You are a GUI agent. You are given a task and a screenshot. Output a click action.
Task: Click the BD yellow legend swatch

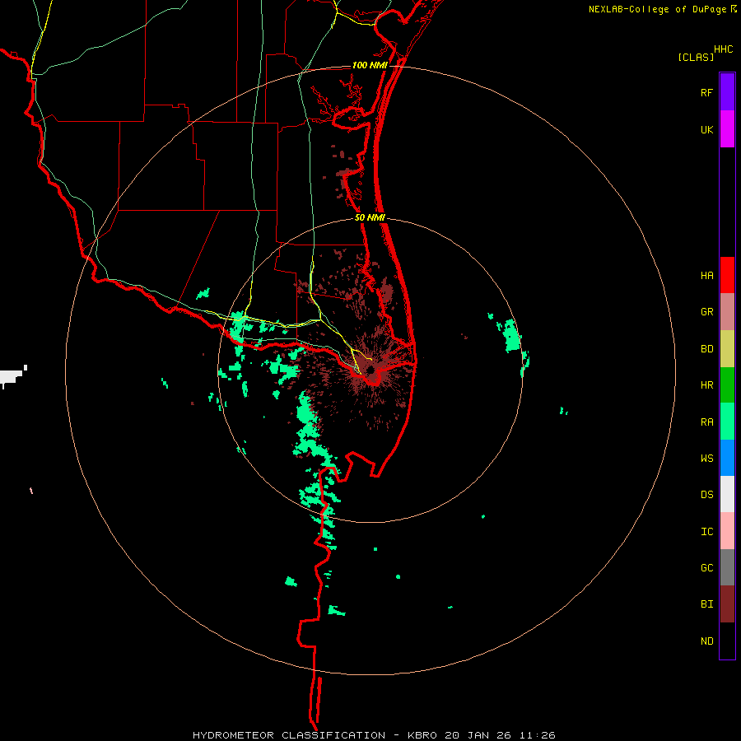[x=727, y=349]
